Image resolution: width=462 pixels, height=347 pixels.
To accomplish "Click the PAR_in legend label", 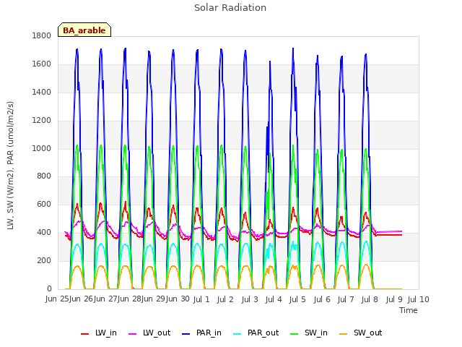I will (x=209, y=333).
